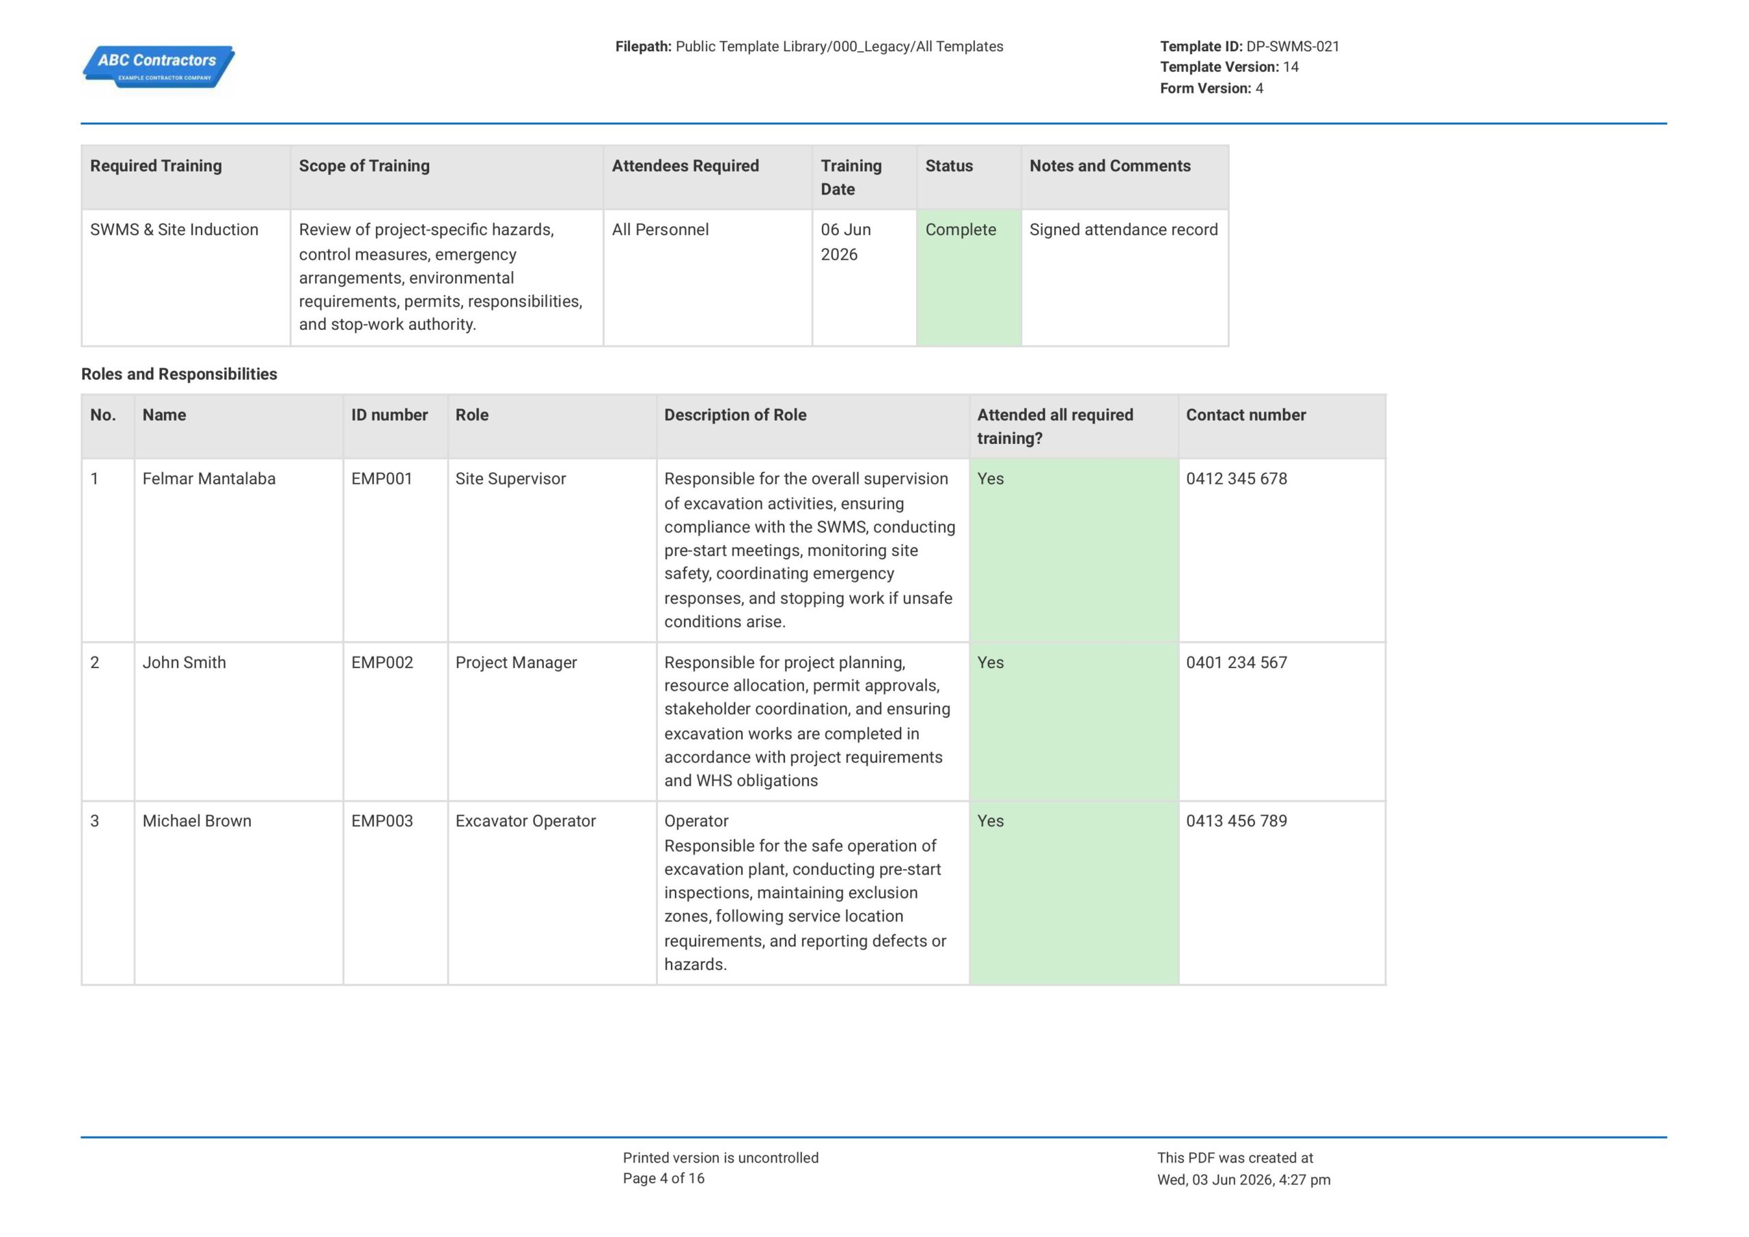Click the Excavator Operator role cell
Image resolution: width=1749 pixels, height=1237 pixels.
point(552,893)
